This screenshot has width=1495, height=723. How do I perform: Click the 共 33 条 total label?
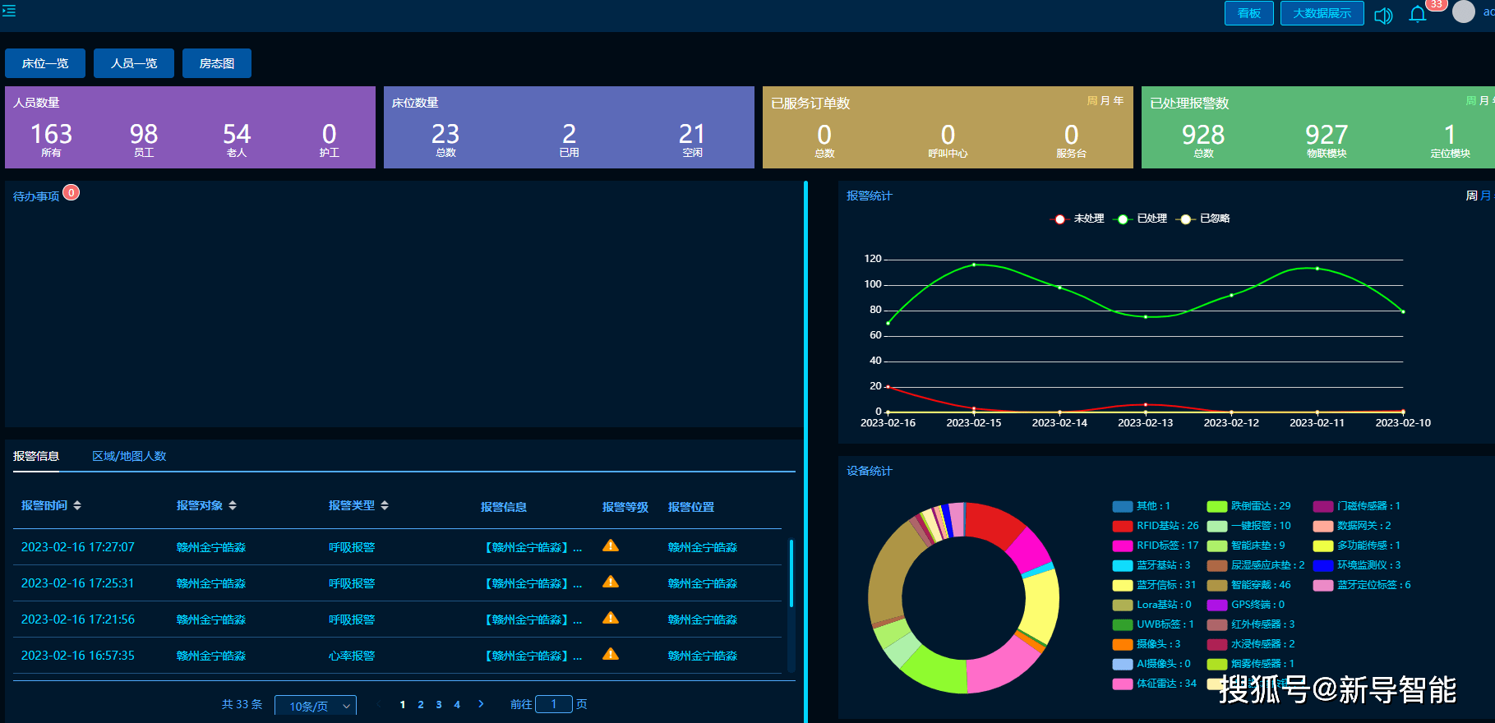[x=242, y=704]
